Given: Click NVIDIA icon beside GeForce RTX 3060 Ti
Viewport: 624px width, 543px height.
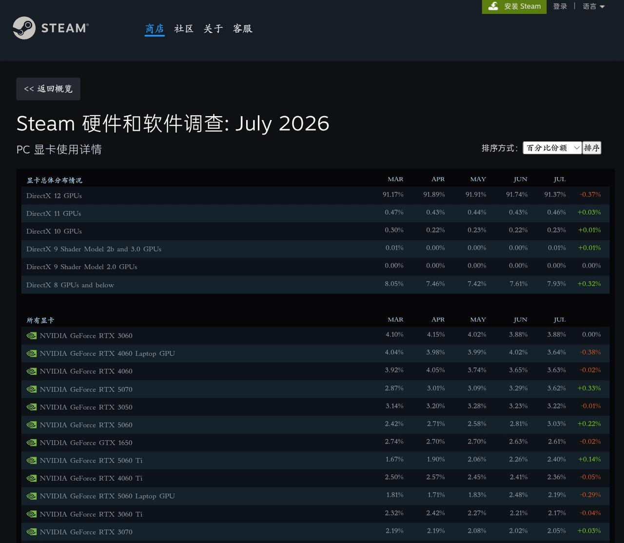Looking at the screenshot, I should pos(32,514).
